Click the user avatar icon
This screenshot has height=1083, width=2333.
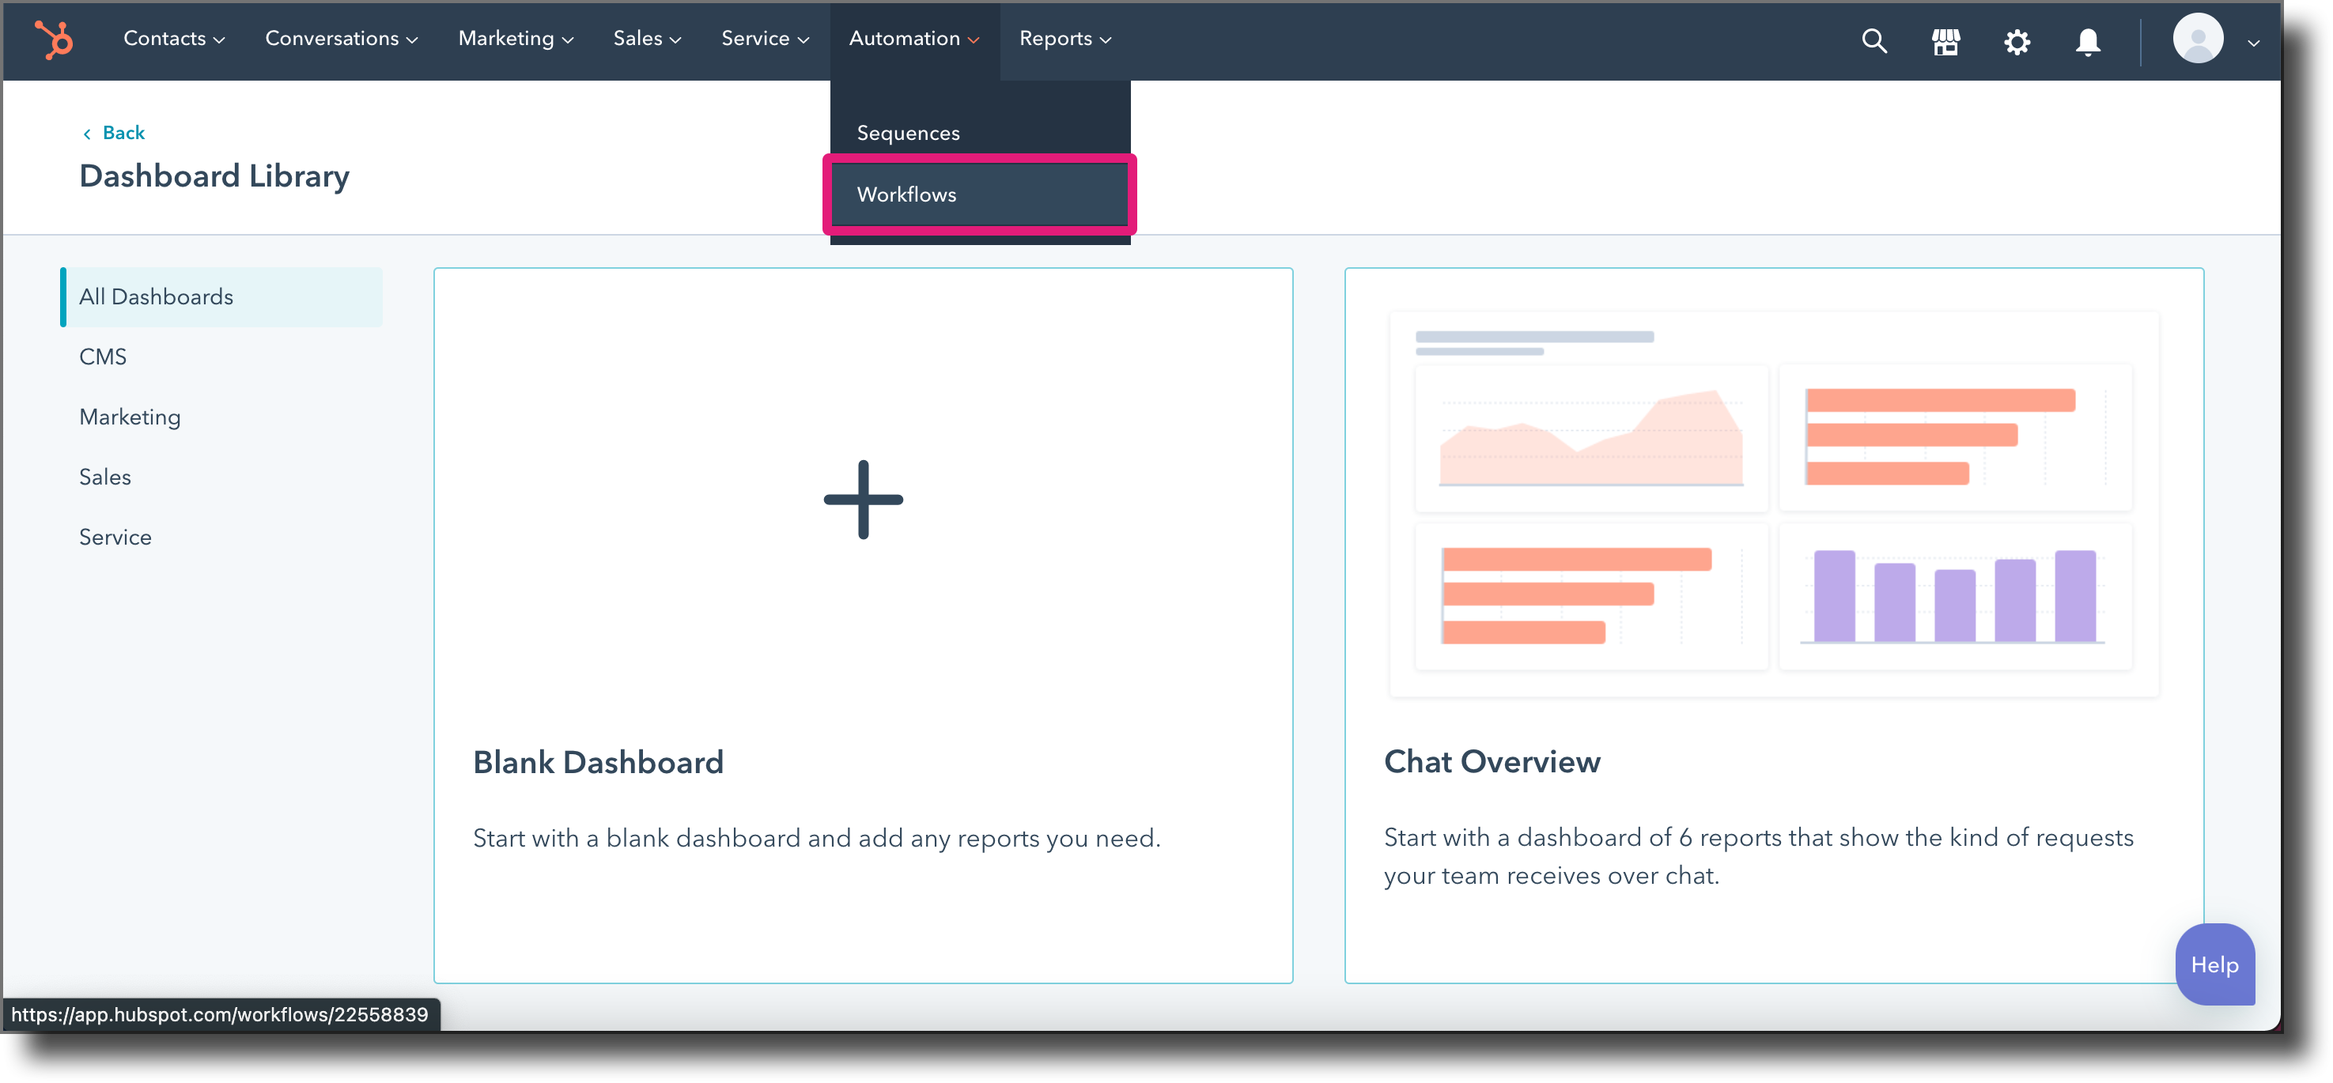pyautogui.click(x=2199, y=38)
